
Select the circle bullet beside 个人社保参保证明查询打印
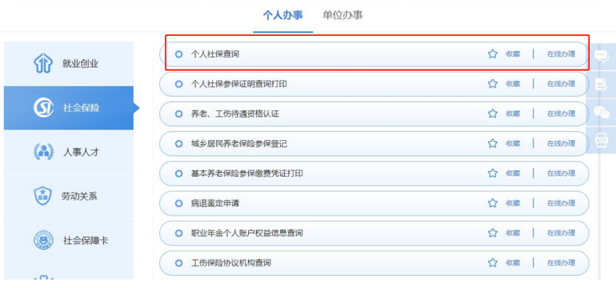coord(179,84)
